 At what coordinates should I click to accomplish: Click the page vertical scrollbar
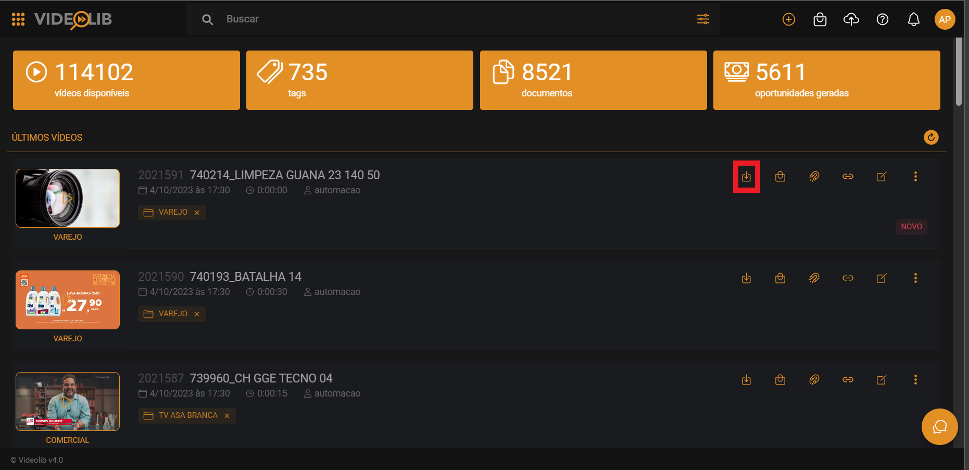[959, 72]
